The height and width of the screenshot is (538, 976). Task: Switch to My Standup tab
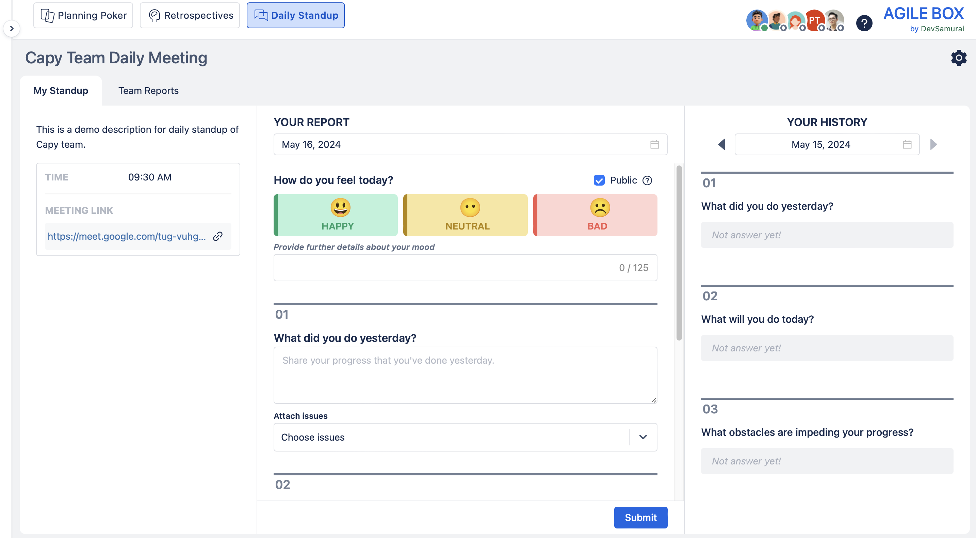(61, 91)
